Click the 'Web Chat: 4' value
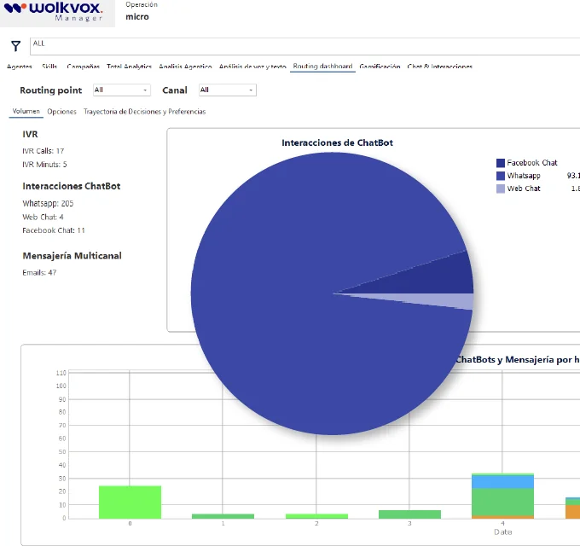Screen dimensions: 580x546 point(43,218)
